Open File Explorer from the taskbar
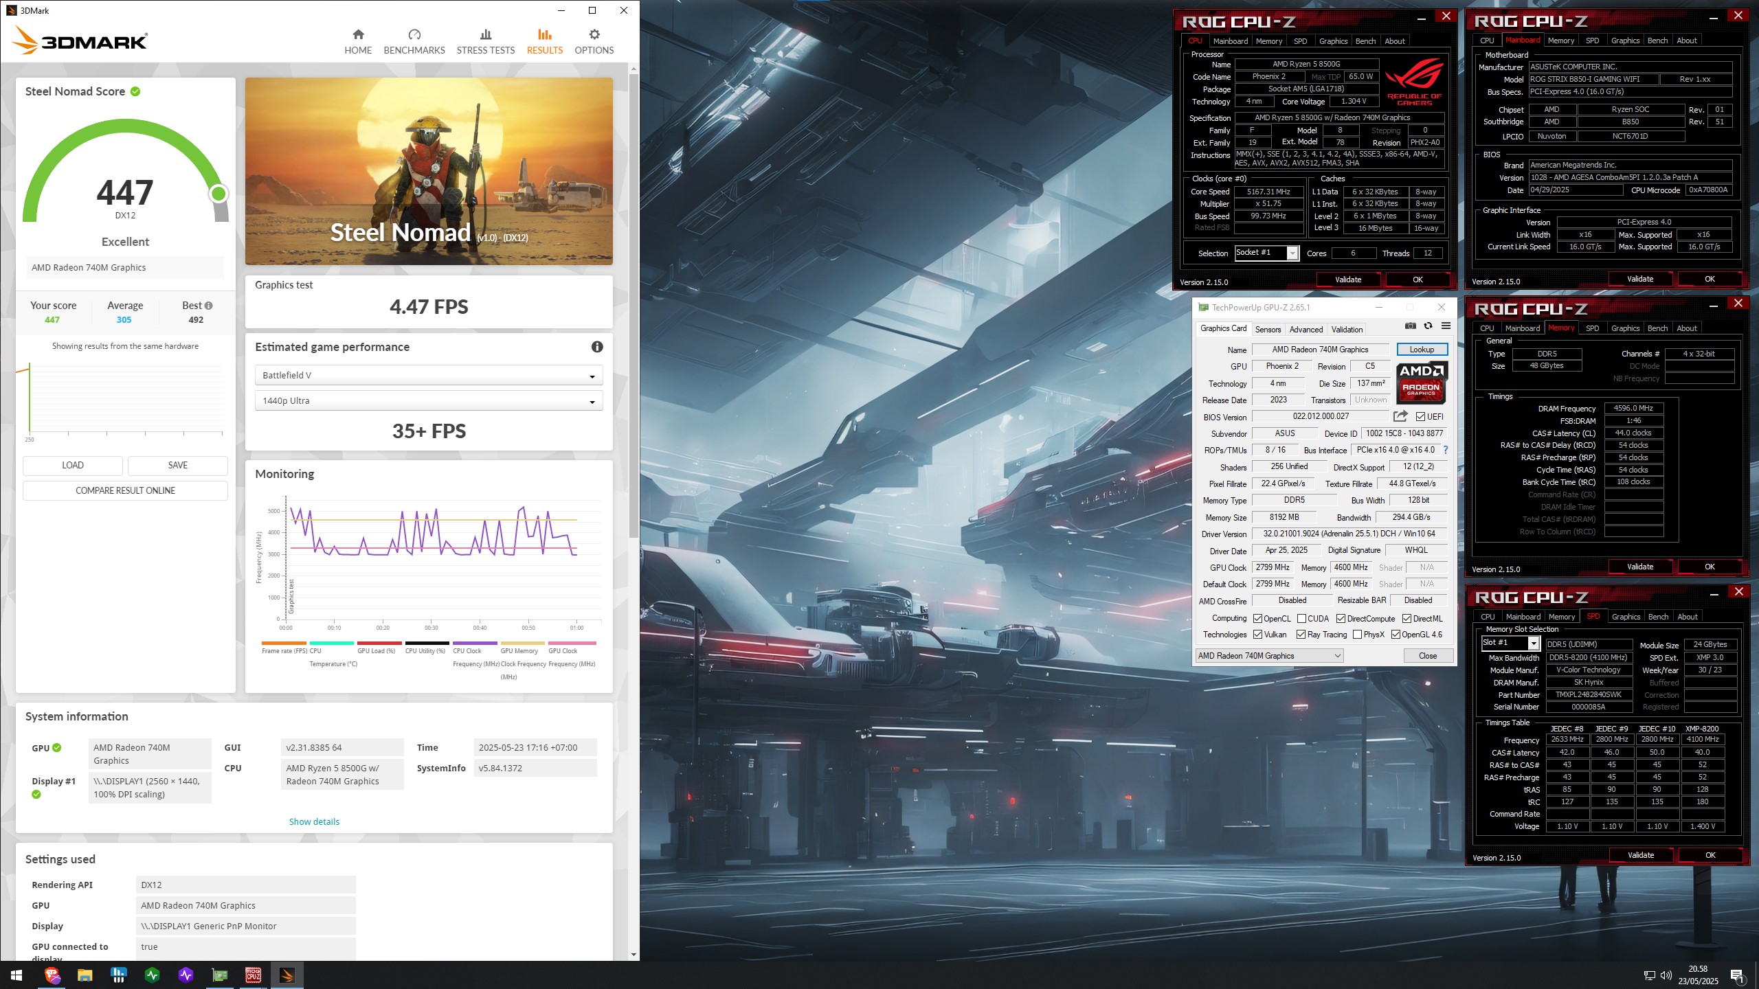Viewport: 1759px width, 989px height. pyautogui.click(x=85, y=975)
